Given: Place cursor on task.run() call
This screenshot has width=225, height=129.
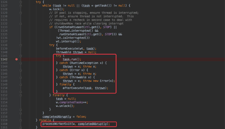Looking at the screenshot, I should (72, 59).
